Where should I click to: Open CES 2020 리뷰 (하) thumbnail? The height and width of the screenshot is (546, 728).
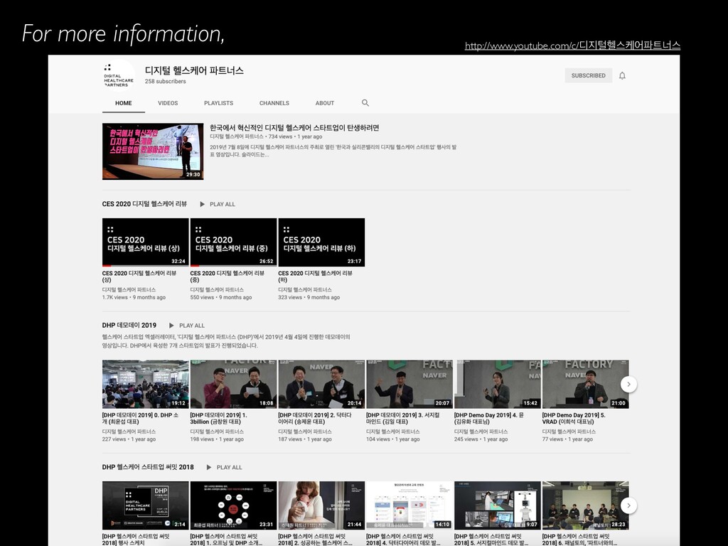point(321,242)
